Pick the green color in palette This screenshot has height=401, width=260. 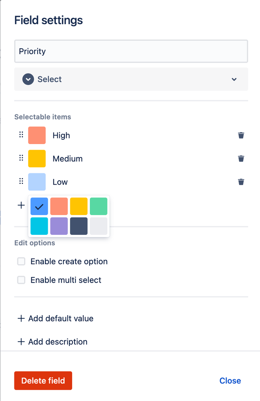point(99,206)
